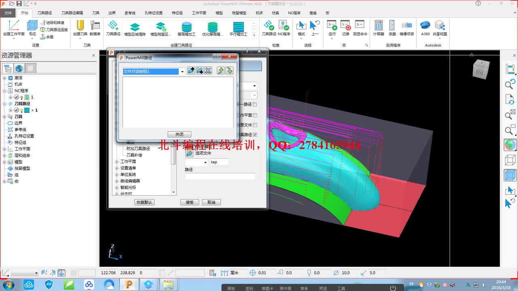Click the Windows Start button
This screenshot has height=291, width=518.
(8, 285)
